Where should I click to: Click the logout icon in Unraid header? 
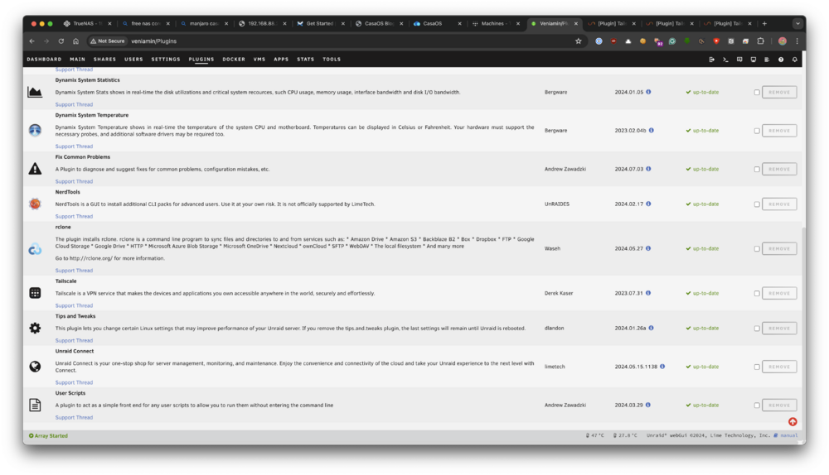(x=711, y=60)
